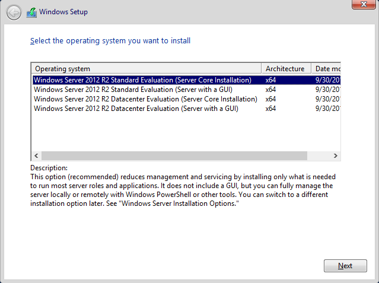379x283 pixels.
Task: Select Standard Evaluation (Server Core Installation)
Action: (142, 80)
